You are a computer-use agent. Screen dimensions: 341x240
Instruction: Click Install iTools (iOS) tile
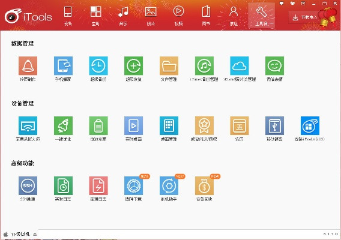click(310, 125)
